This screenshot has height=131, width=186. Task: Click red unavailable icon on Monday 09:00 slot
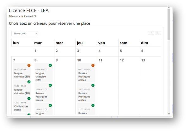pos(29,65)
